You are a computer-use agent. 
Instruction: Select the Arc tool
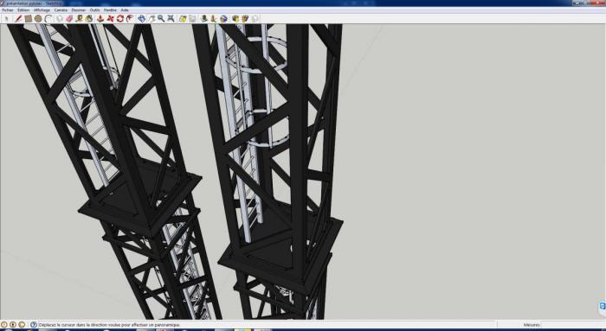48,18
